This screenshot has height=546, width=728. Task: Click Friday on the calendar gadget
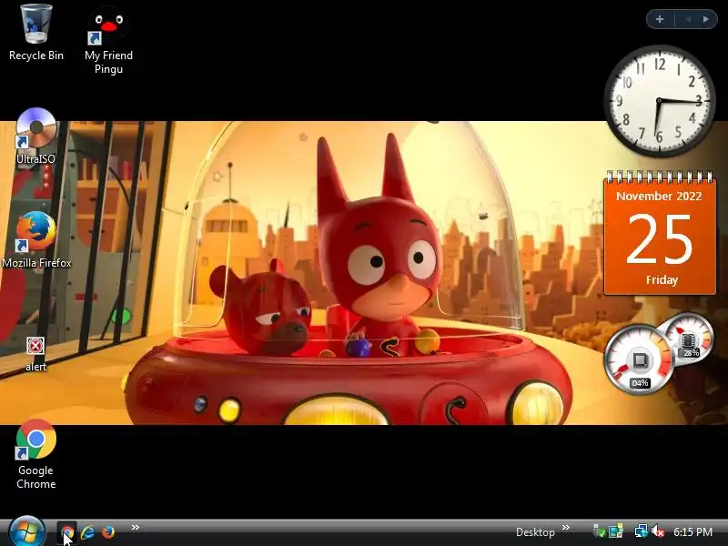point(662,279)
